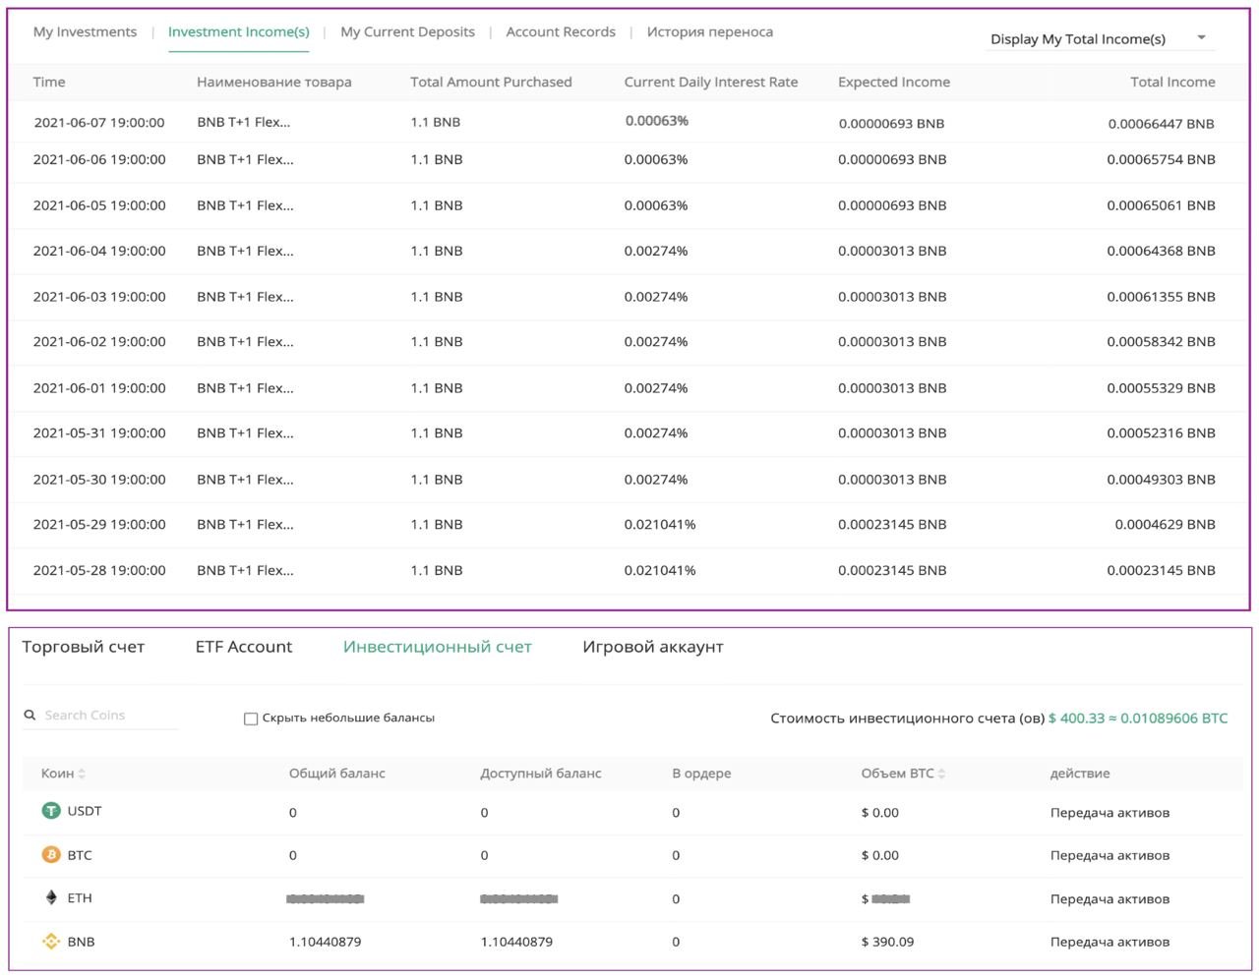
Task: Sort by Коин column arrows
Action: (x=82, y=774)
